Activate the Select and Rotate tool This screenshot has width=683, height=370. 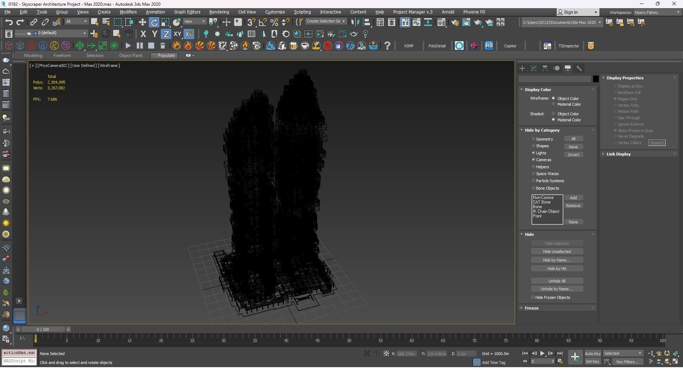(x=154, y=22)
